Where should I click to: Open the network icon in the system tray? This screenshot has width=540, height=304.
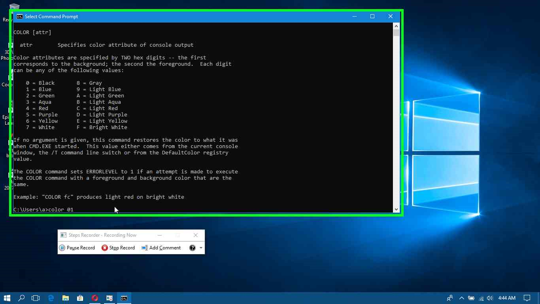point(481,298)
